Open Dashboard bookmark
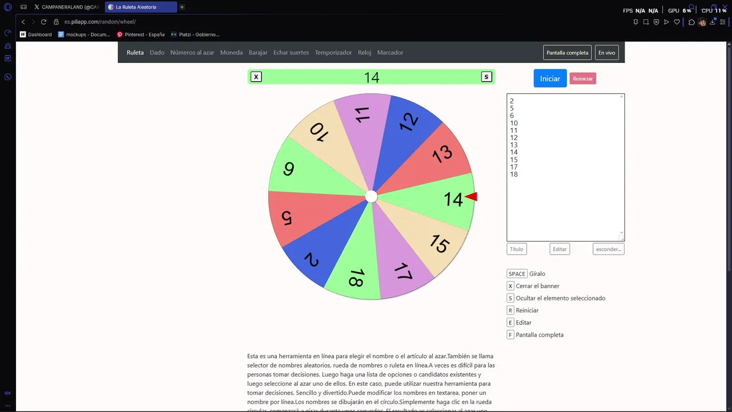Screen dimensions: 732x412 [35, 34]
